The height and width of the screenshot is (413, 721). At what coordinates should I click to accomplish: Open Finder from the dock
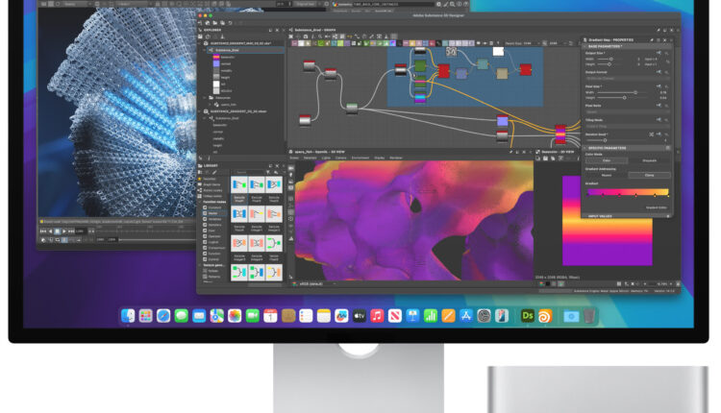point(128,316)
